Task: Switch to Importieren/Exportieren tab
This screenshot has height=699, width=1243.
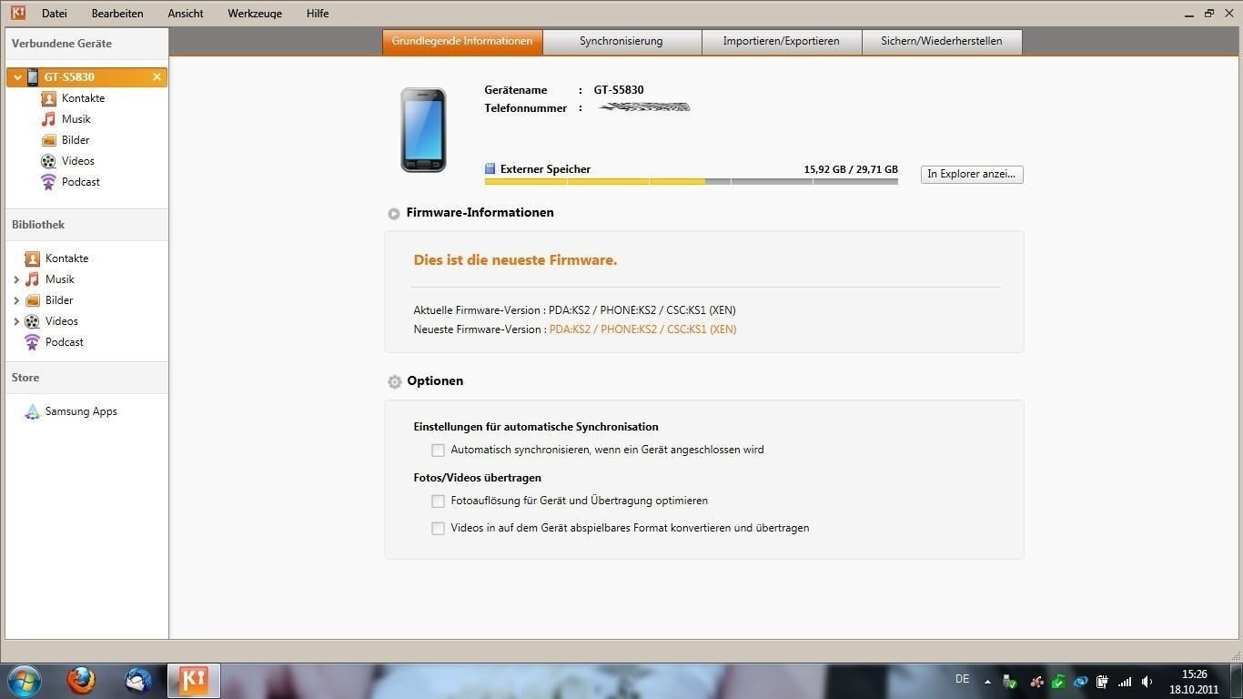Action: (x=782, y=42)
